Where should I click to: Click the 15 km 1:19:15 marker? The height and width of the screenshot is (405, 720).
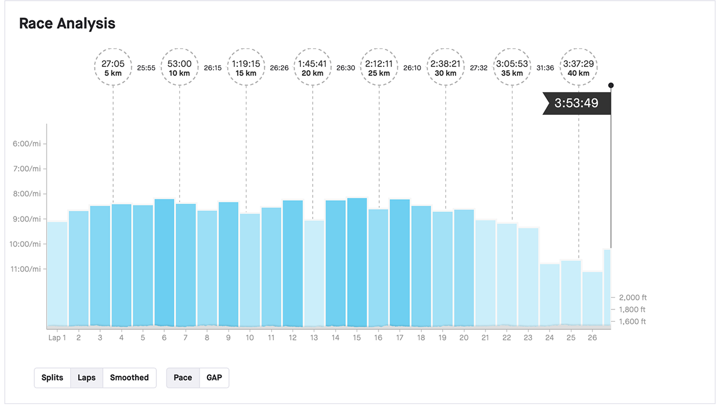pyautogui.click(x=246, y=67)
